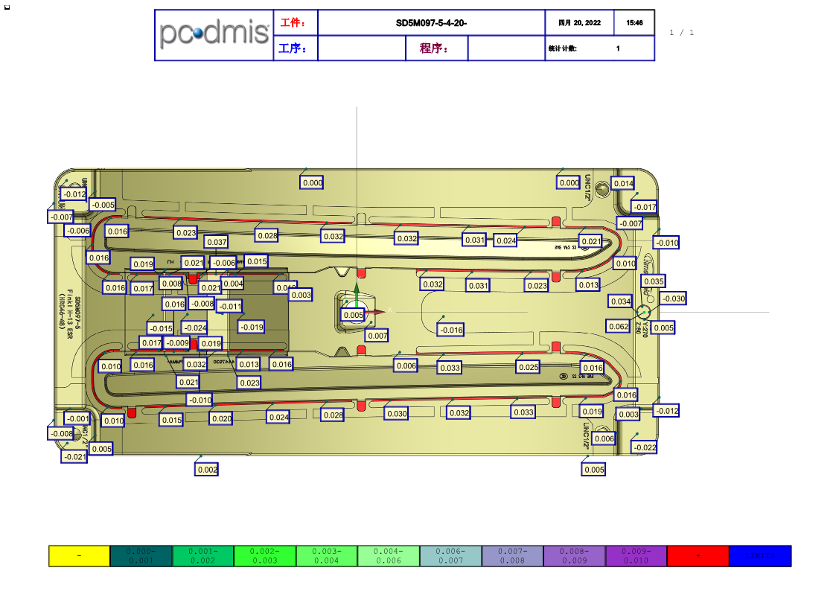Click the blue legend swatch
The height and width of the screenshot is (591, 836).
(x=760, y=556)
